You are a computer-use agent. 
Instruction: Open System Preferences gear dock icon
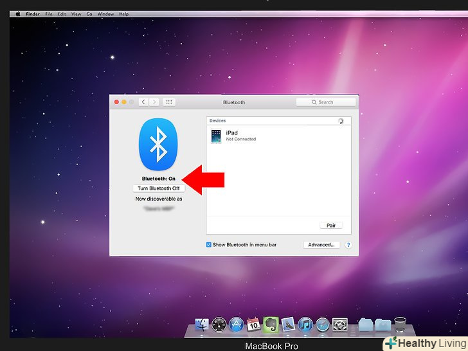(x=340, y=325)
